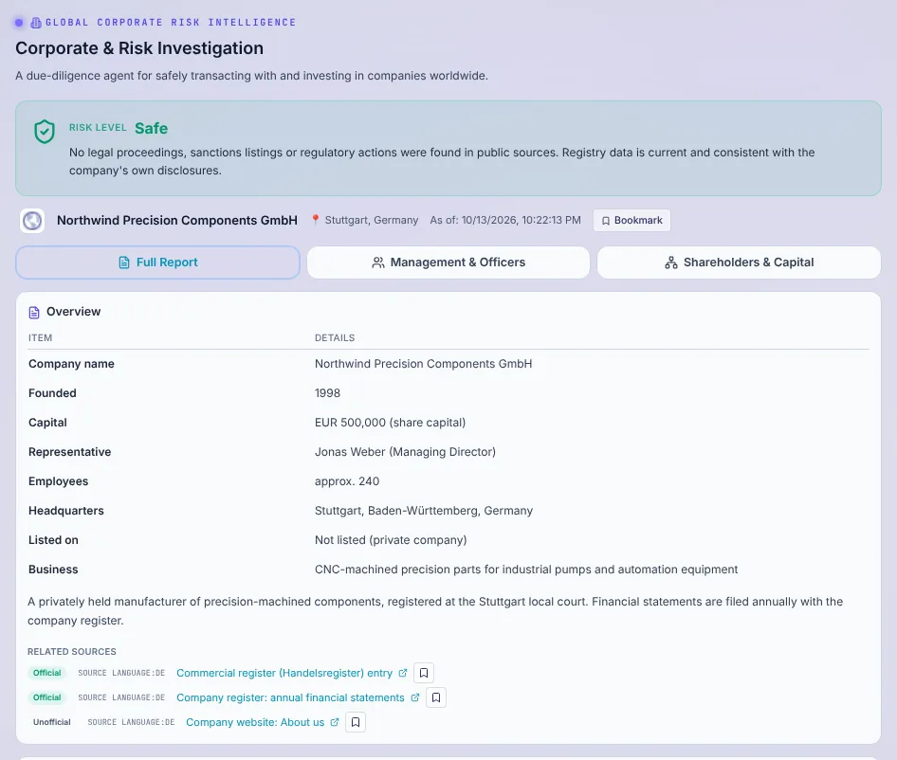Click the 'Safe' risk level text
This screenshot has height=760, width=897.
(x=151, y=129)
